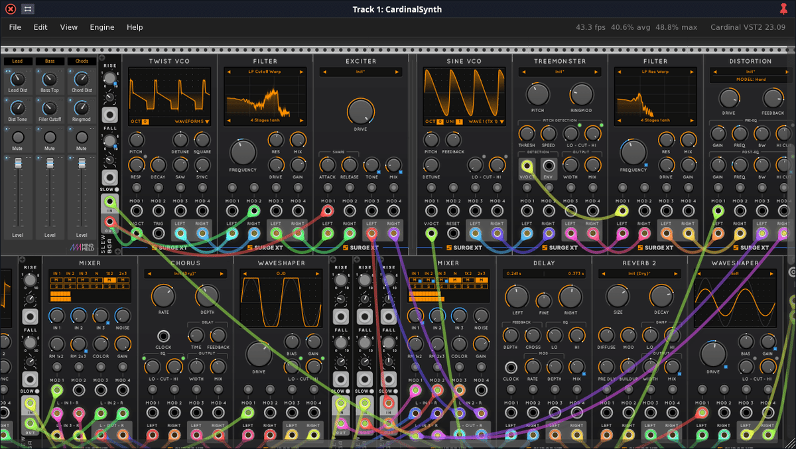The image size is (796, 449).
Task: Open the Help menu
Action: point(135,27)
